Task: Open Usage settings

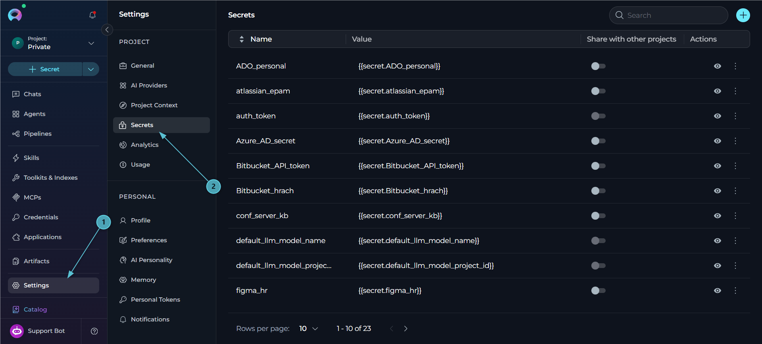Action: 162,165
